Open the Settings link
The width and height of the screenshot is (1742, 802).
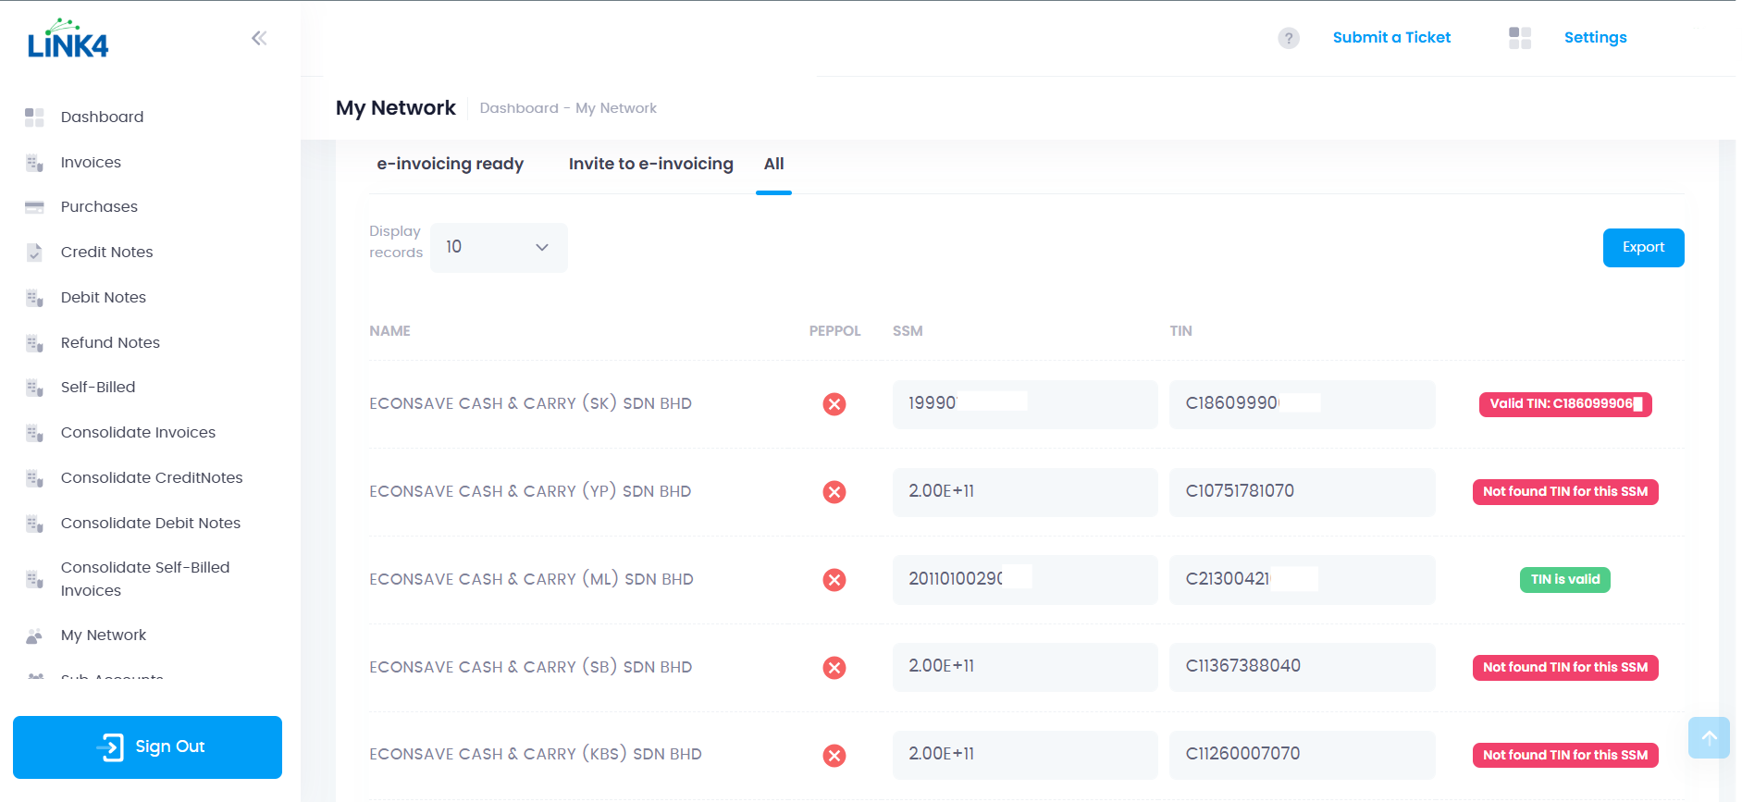click(1595, 38)
